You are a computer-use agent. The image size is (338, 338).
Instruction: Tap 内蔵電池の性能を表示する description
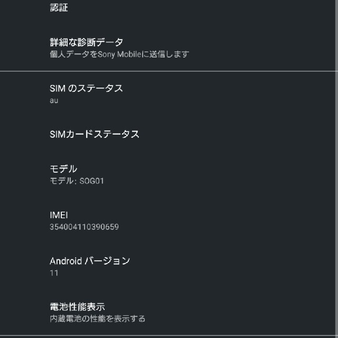97,318
